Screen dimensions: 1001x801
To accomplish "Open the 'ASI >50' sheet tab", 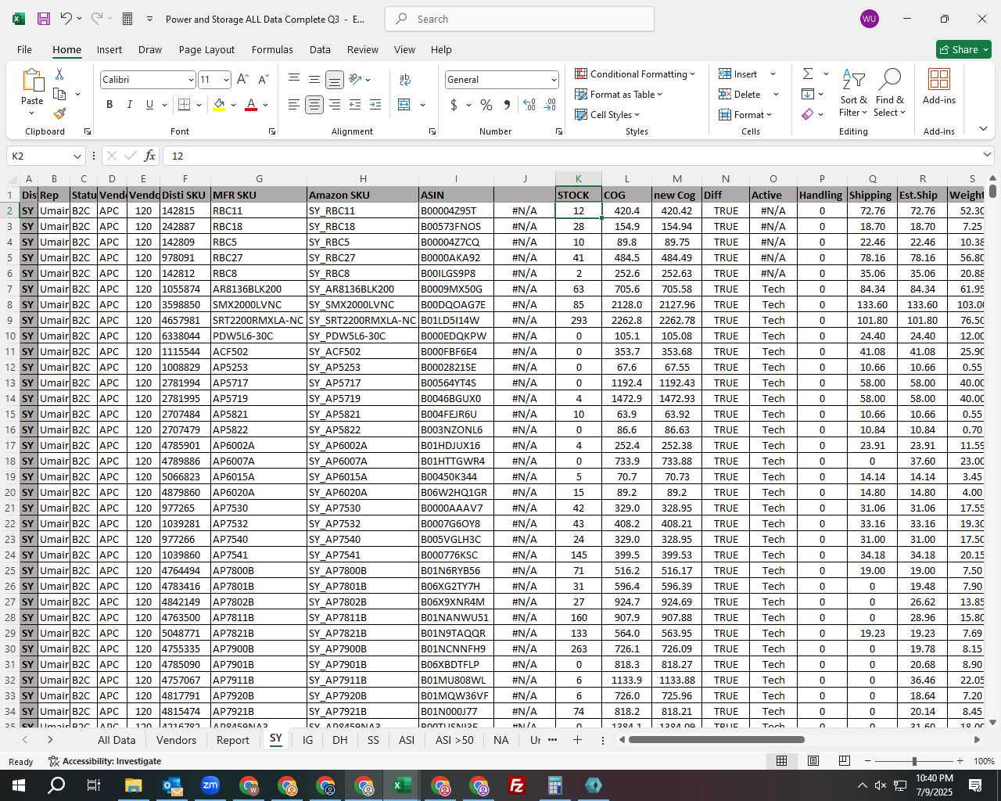I will (x=454, y=739).
